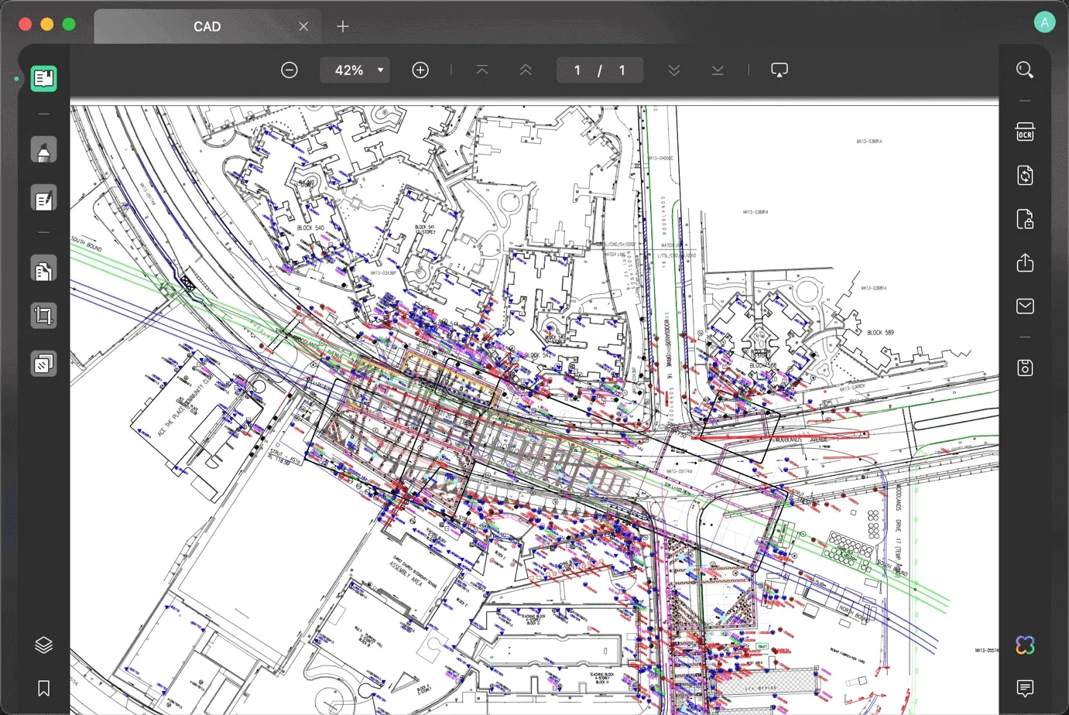The image size is (1069, 715).
Task: Open the Protect PDF with password icon
Action: coord(1025,219)
